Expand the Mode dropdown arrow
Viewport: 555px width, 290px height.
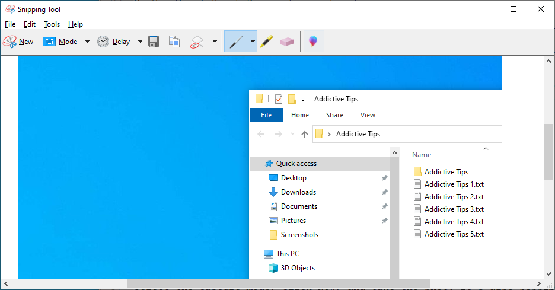(x=87, y=42)
